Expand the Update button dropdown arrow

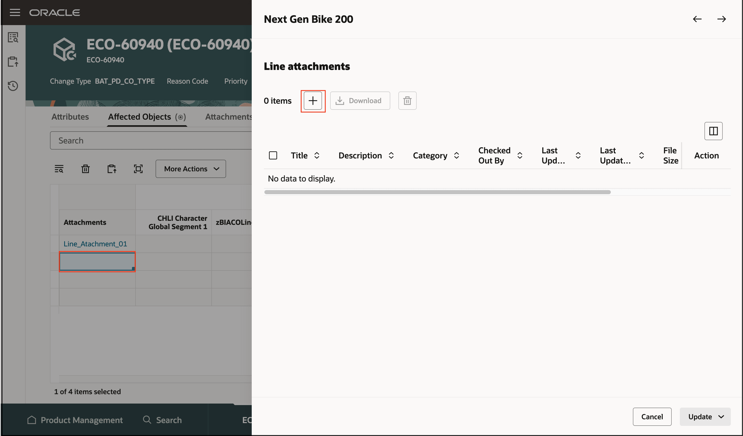pyautogui.click(x=721, y=416)
